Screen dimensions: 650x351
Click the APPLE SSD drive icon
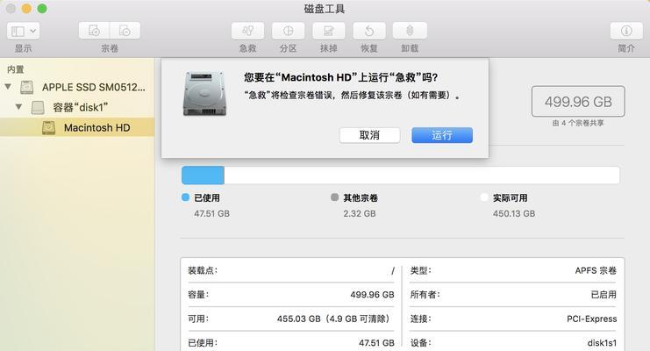pos(27,87)
